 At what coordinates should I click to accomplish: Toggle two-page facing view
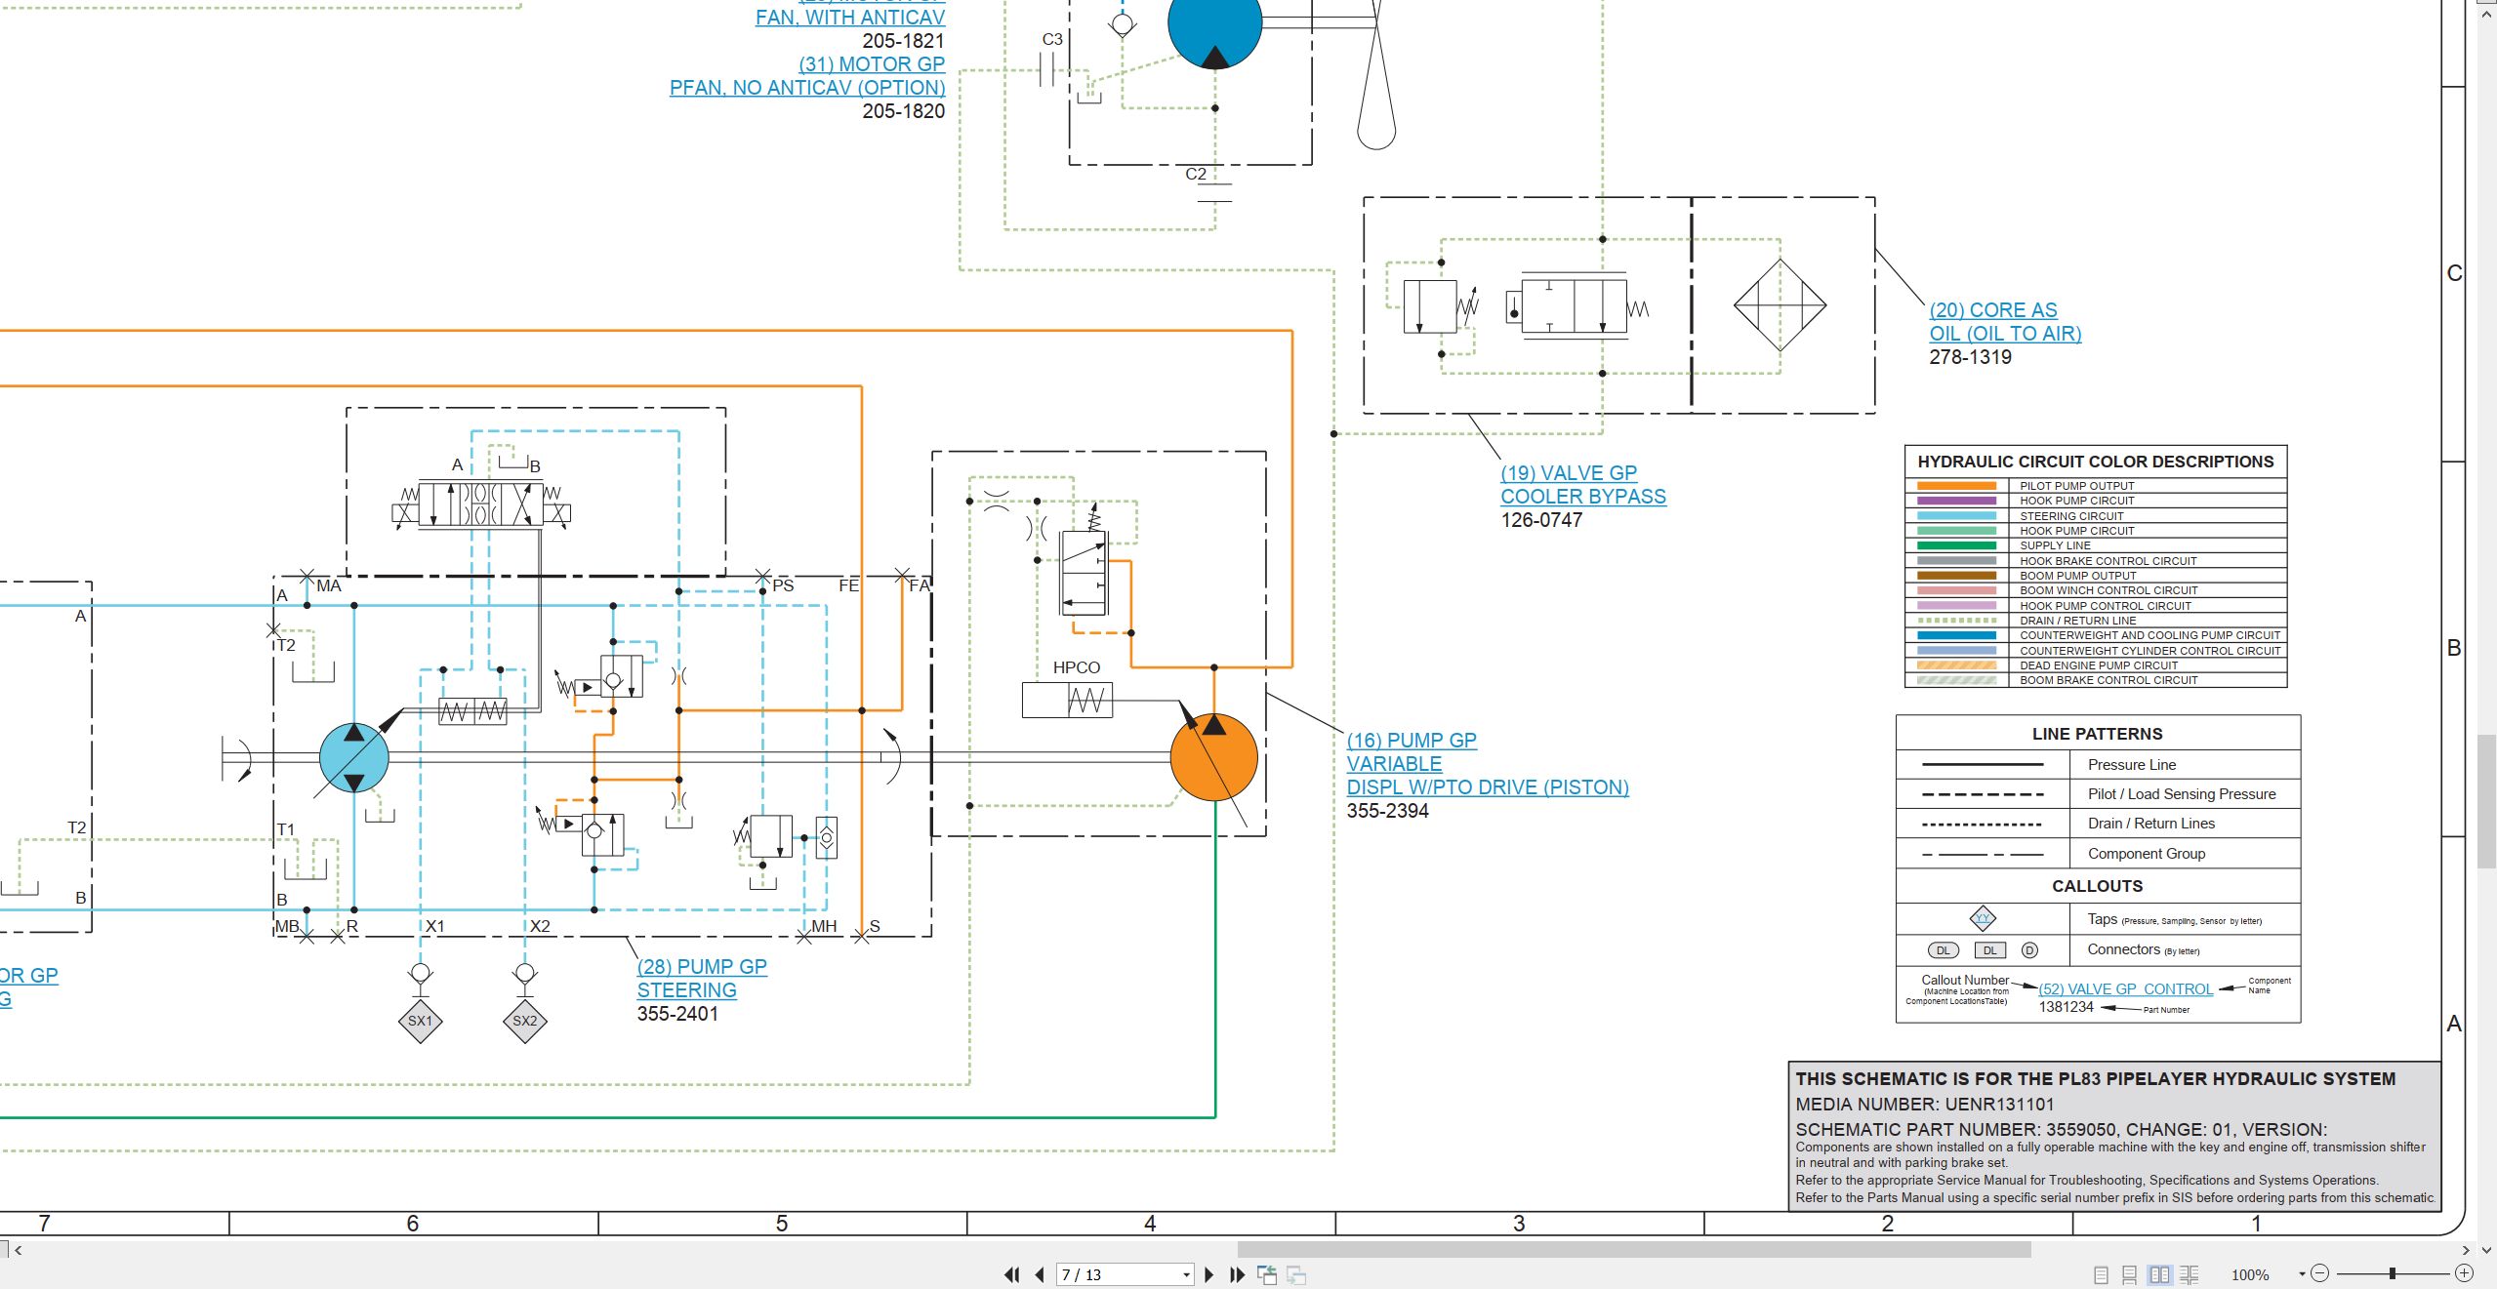pos(2159,1274)
